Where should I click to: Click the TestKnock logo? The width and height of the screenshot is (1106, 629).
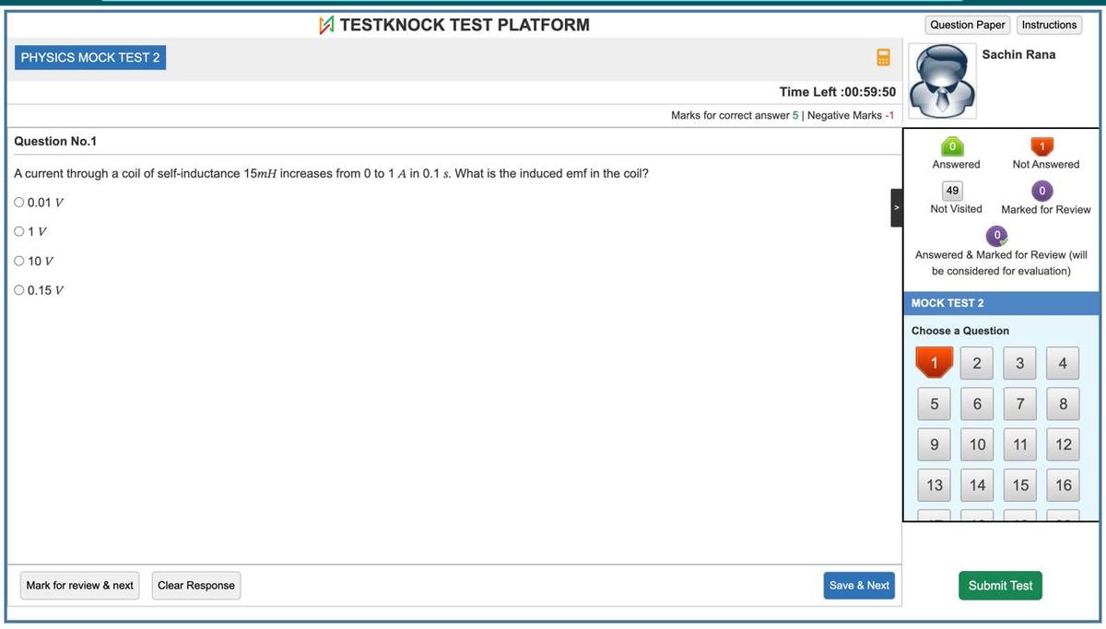click(x=327, y=25)
